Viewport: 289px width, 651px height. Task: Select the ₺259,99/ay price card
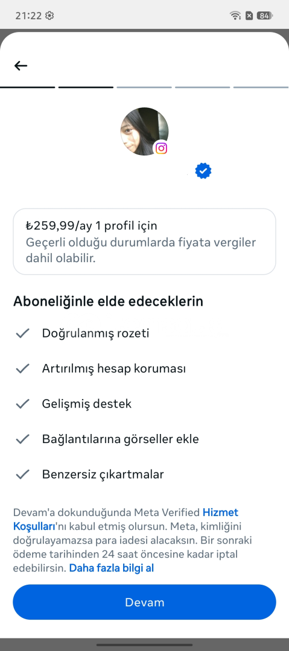pyautogui.click(x=144, y=242)
